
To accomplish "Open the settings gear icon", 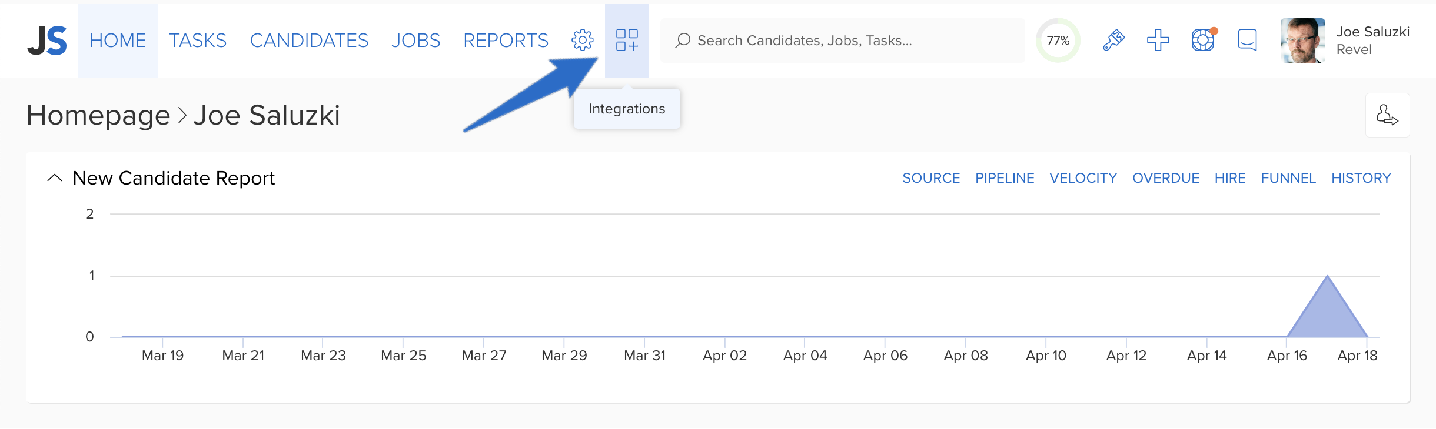I will pos(582,40).
